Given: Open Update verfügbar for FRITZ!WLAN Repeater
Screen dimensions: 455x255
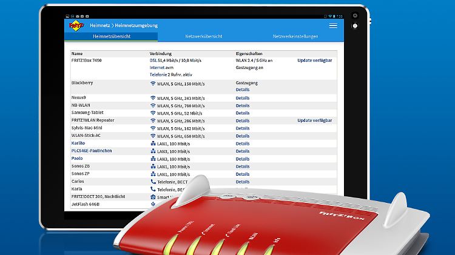Looking at the screenshot, I should point(314,121).
